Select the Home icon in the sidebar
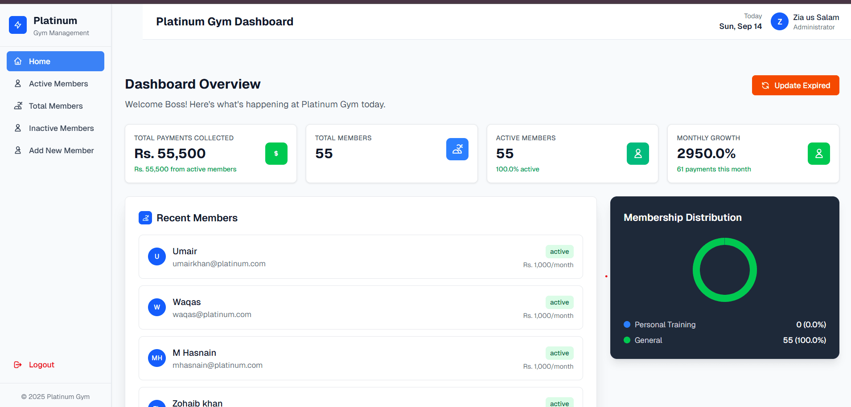This screenshot has width=851, height=407. 18,61
